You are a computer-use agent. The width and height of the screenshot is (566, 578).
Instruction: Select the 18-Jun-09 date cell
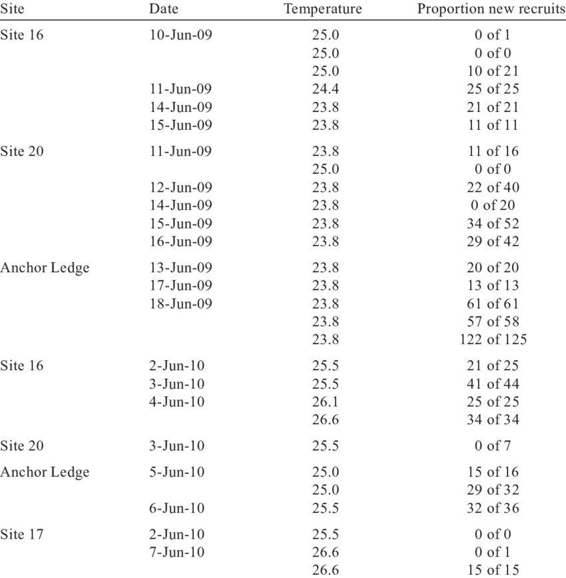tap(180, 304)
